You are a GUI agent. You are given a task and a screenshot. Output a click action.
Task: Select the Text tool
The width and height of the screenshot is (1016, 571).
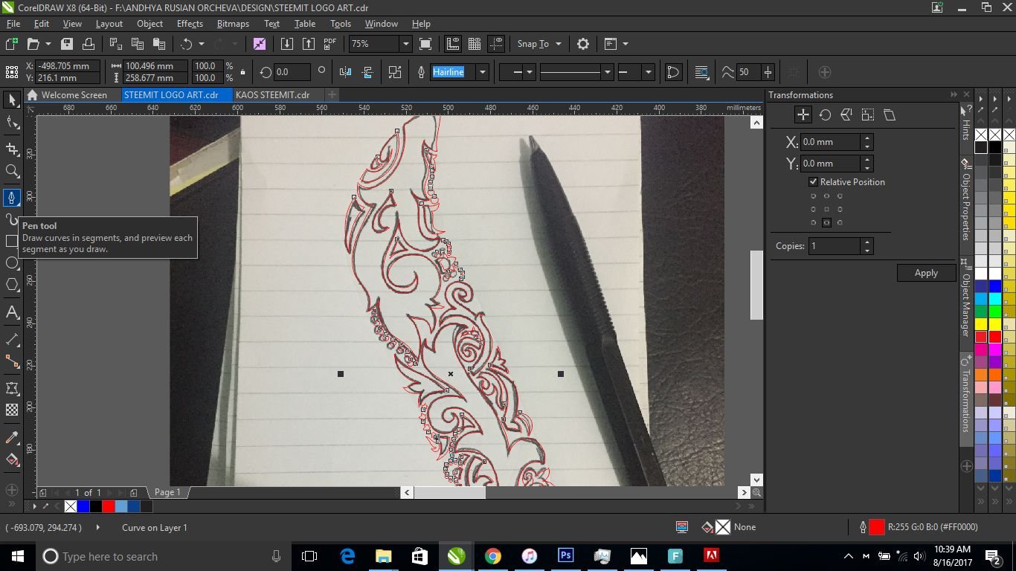(12, 312)
